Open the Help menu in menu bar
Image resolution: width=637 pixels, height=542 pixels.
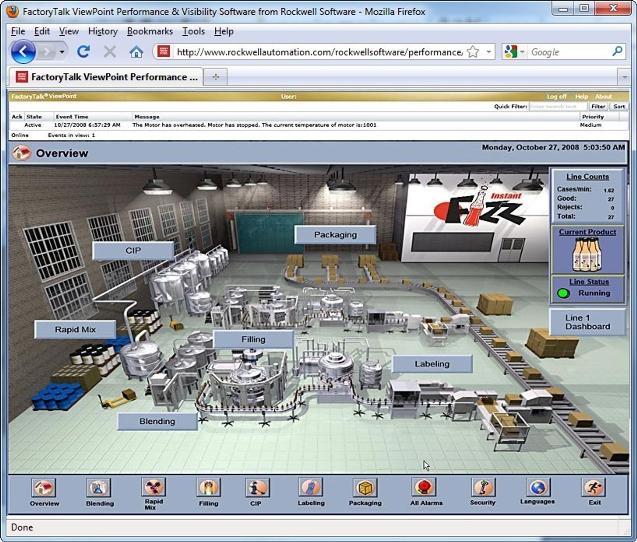click(x=224, y=31)
